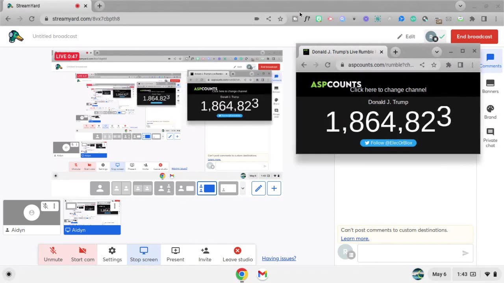
Task: Invite a guest to the studio
Action: point(205,254)
